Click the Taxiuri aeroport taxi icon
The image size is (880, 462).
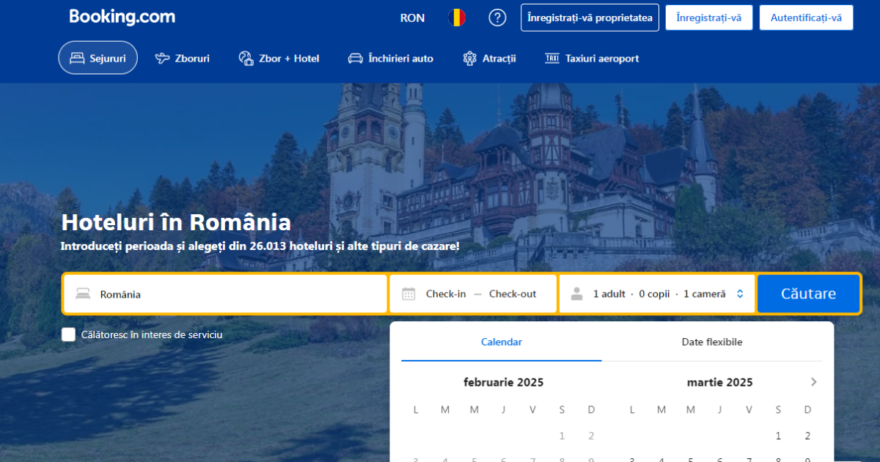[x=551, y=57]
